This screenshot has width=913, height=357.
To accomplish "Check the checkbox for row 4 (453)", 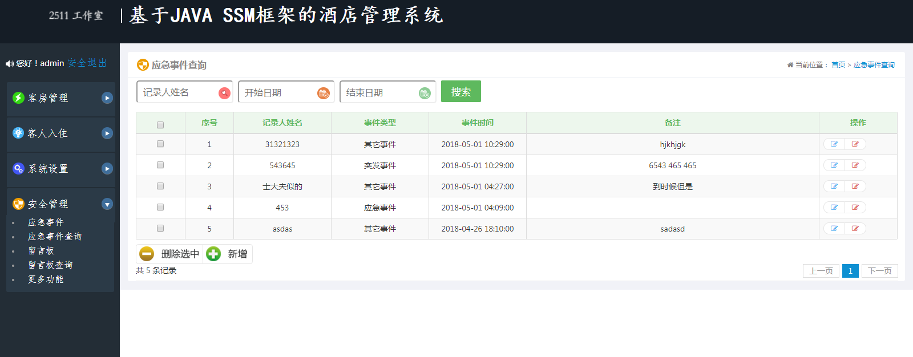I will click(160, 207).
